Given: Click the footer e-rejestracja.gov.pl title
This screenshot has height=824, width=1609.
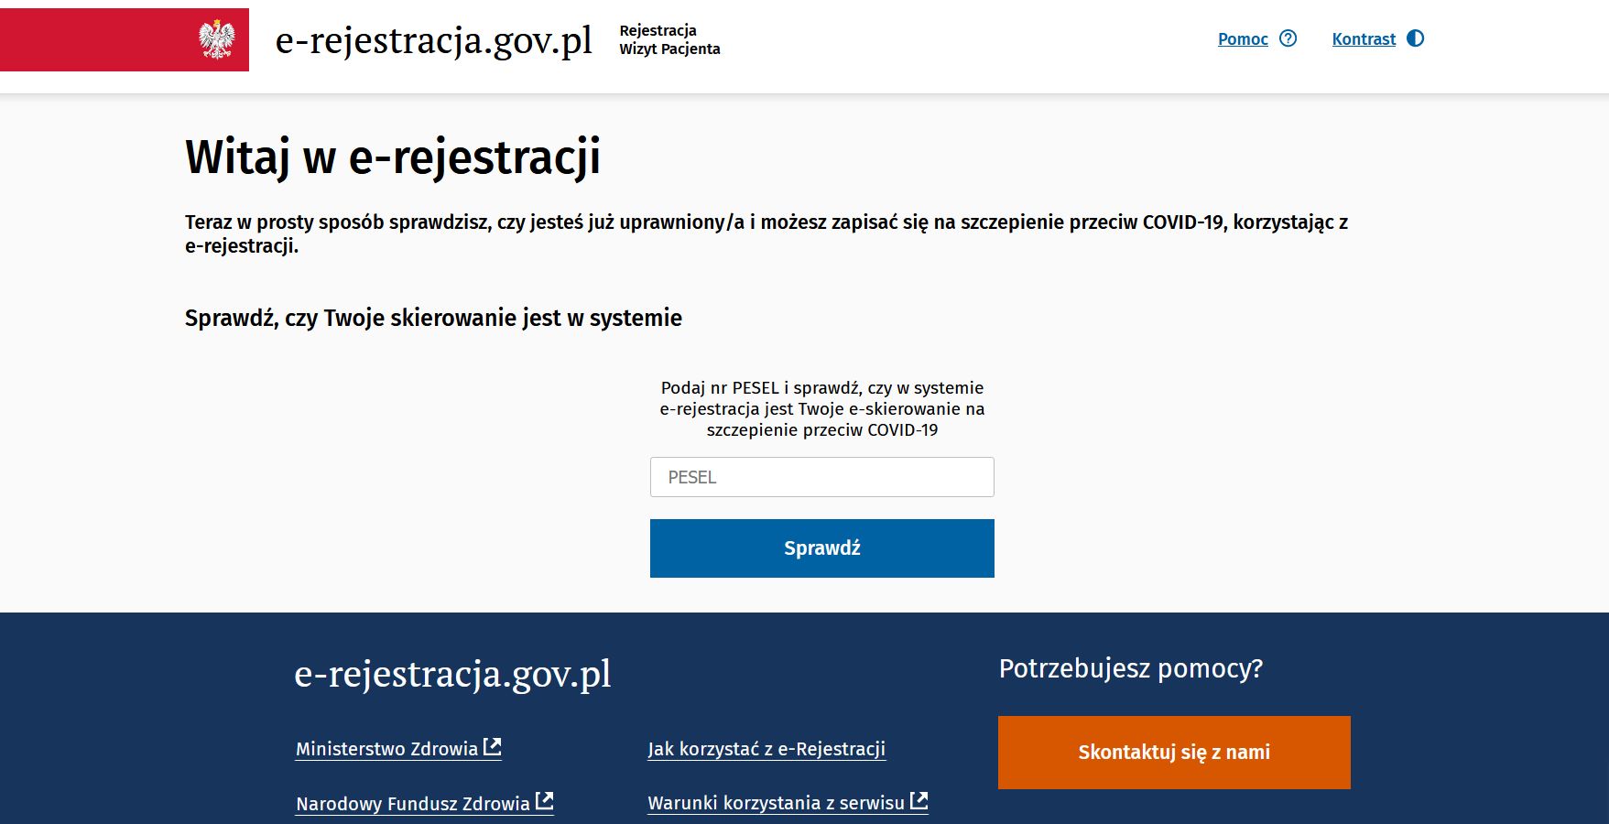Looking at the screenshot, I should 452,674.
